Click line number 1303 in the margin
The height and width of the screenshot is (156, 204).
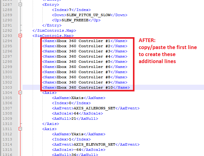(x=7, y=87)
